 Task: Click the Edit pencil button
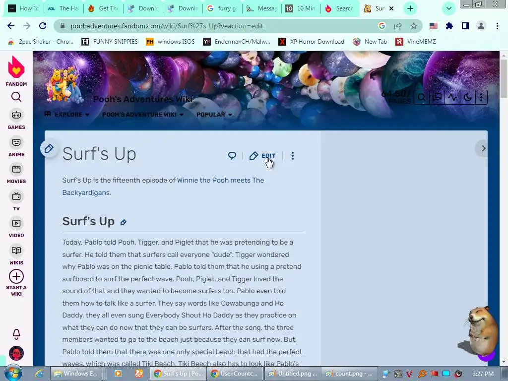(262, 156)
